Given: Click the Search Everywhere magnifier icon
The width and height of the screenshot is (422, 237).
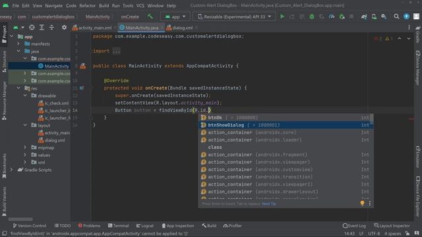Looking at the screenshot, I should (x=396, y=16).
